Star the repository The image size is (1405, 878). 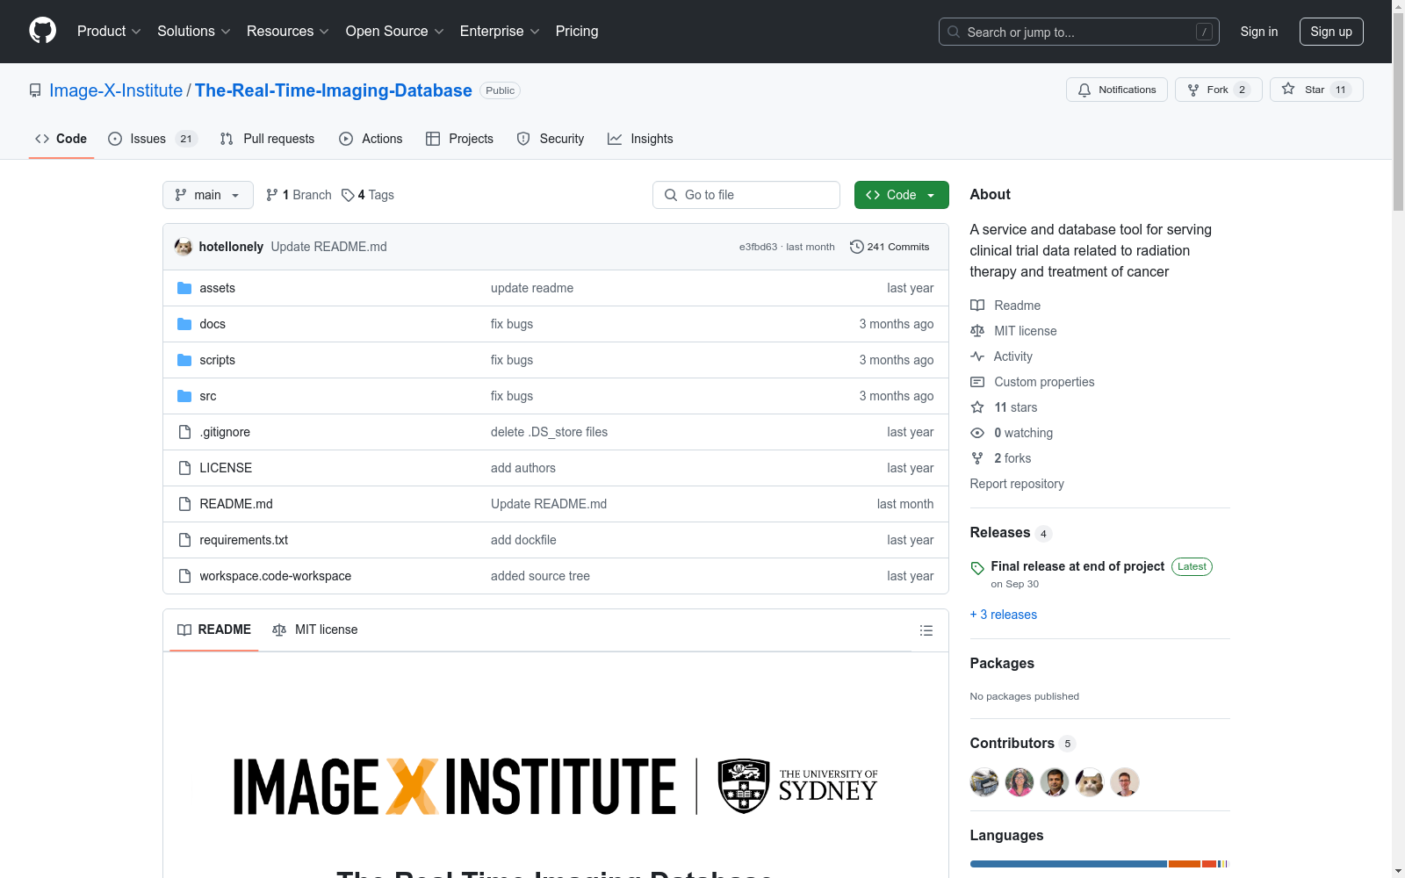1316,90
